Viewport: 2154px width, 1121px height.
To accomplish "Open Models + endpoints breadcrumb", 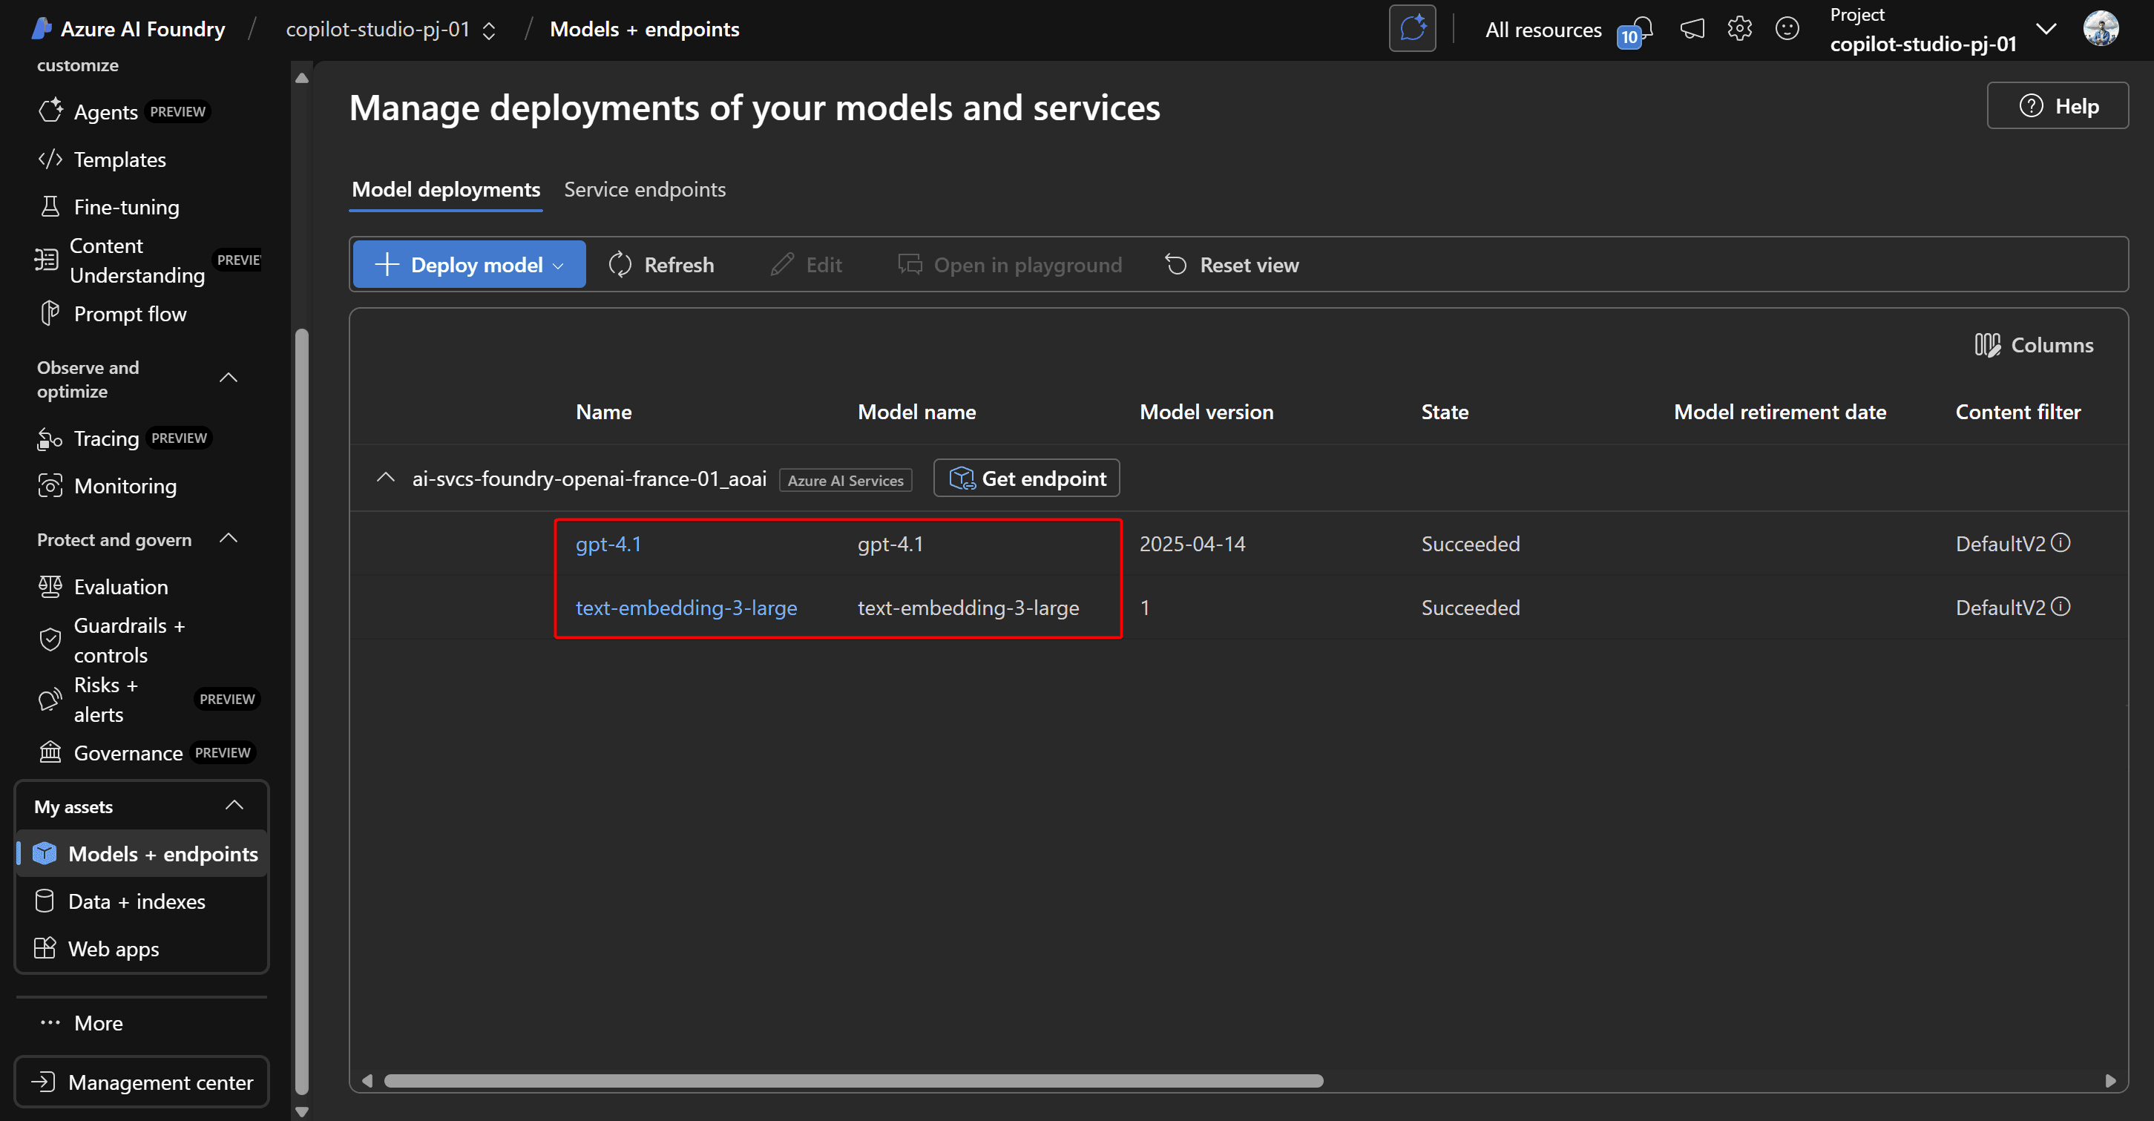I will pos(645,29).
